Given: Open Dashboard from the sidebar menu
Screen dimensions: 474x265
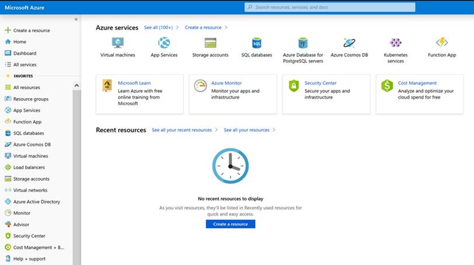Looking at the screenshot, I should pos(25,53).
